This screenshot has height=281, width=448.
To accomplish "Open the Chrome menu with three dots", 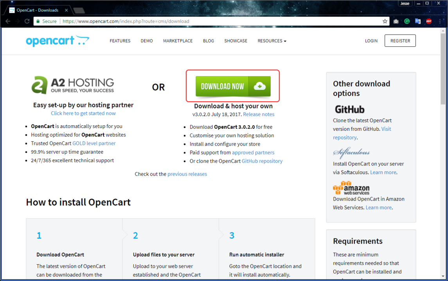I will pyautogui.click(x=440, y=21).
